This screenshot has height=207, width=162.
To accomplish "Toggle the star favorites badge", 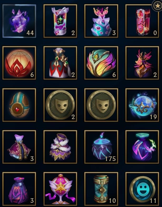I will tap(157, 6).
